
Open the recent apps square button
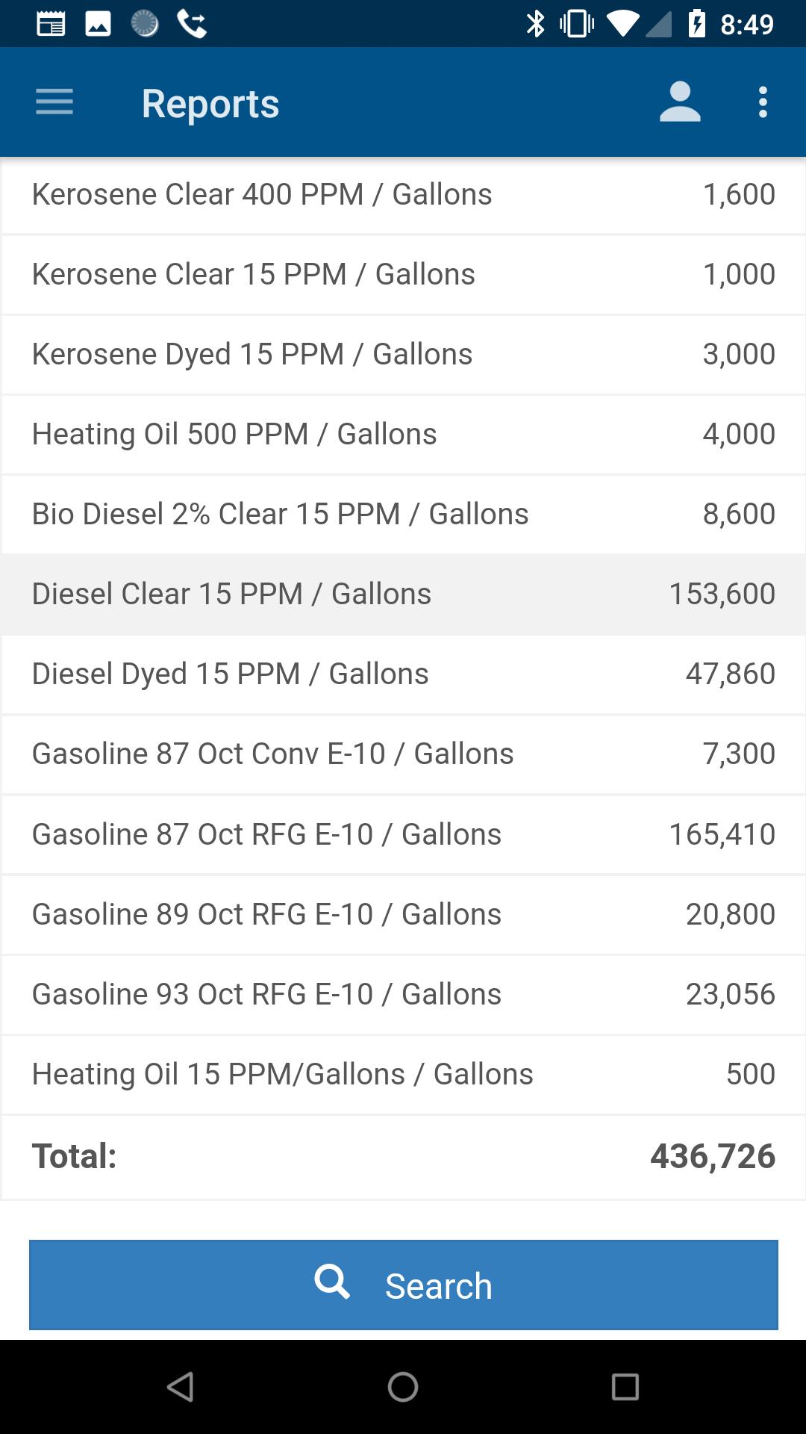pyautogui.click(x=625, y=1387)
